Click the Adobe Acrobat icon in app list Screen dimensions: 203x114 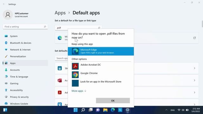tap(60, 92)
